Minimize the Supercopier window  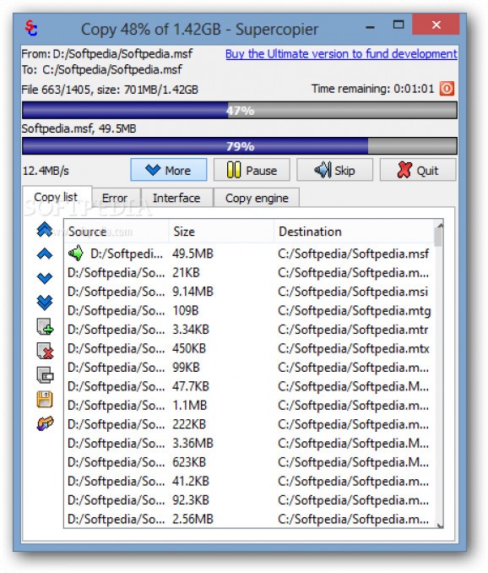click(370, 27)
